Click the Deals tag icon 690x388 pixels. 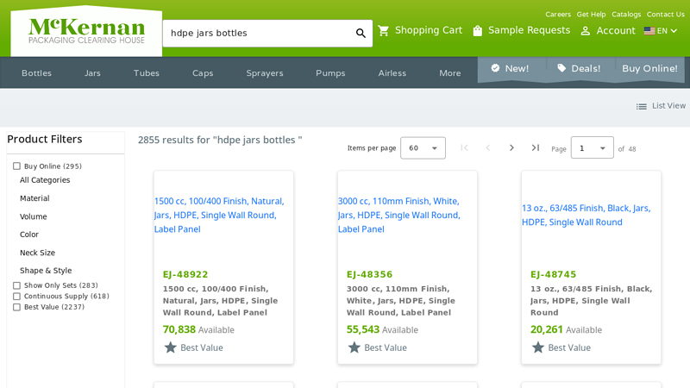point(562,69)
